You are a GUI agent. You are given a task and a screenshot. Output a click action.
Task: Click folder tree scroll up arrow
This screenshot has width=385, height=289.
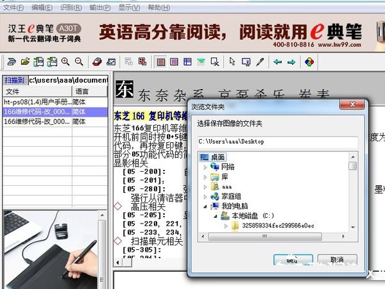(x=353, y=157)
